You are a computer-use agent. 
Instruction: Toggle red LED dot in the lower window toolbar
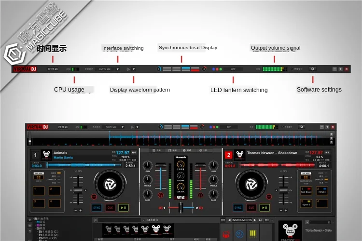[214, 127]
